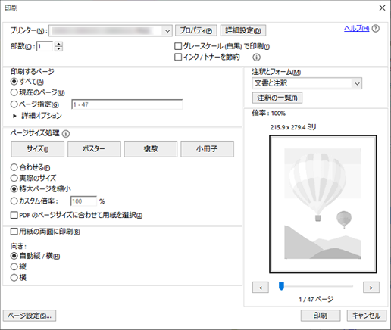Screen dimensions: 391x330
Task: Click the custom scale percent field
Action: (83, 201)
